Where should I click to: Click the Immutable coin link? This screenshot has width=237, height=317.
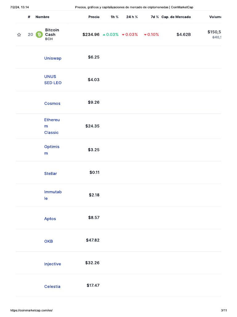click(53, 195)
